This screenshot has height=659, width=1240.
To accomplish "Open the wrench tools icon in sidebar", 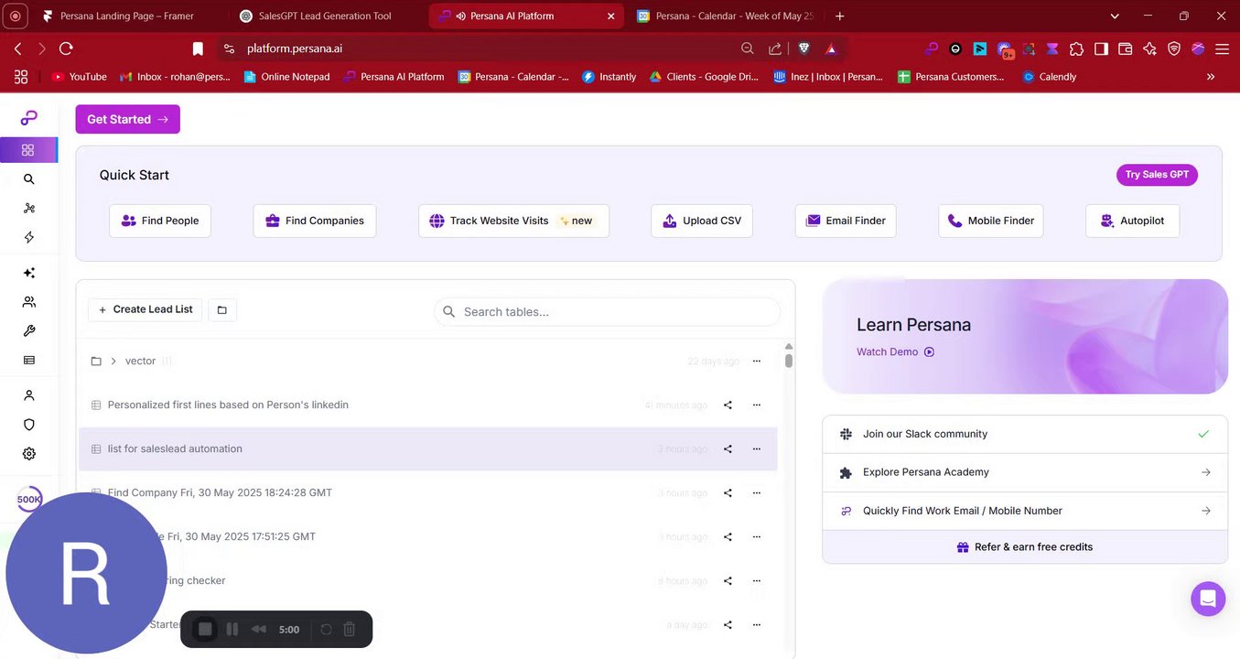I will [29, 331].
